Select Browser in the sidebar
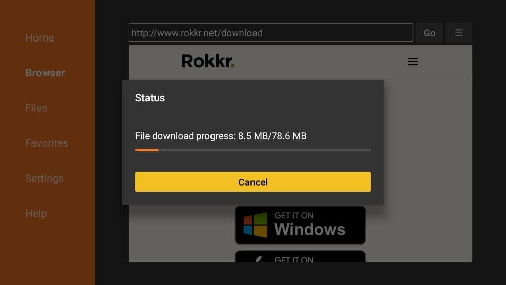The image size is (506, 285). click(45, 73)
